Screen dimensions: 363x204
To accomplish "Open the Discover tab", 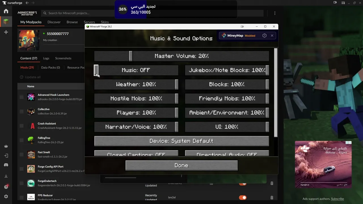I will (54, 22).
